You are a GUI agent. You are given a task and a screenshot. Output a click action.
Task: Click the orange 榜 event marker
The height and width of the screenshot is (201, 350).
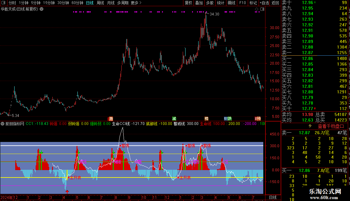click(207, 119)
